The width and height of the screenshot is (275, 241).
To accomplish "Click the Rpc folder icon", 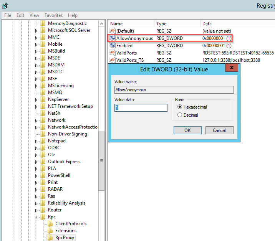I will [43, 217].
